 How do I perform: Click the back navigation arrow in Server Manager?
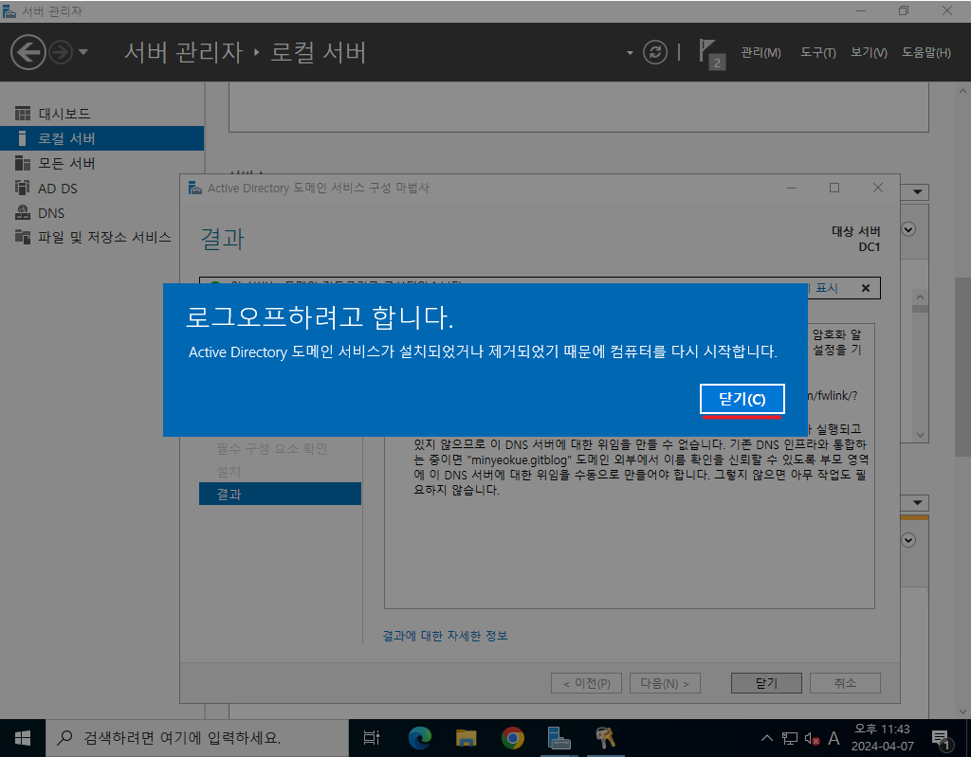[27, 52]
